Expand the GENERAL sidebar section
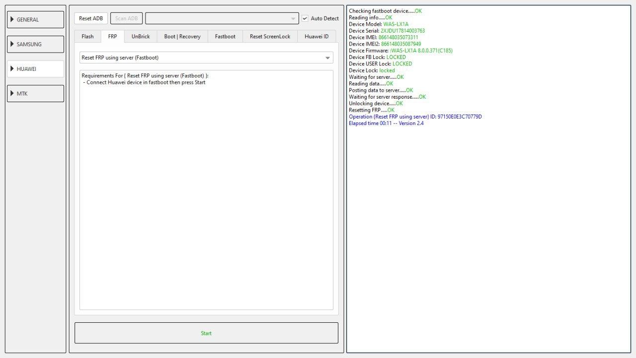Viewport: 636px width, 358px height. pyautogui.click(x=35, y=19)
